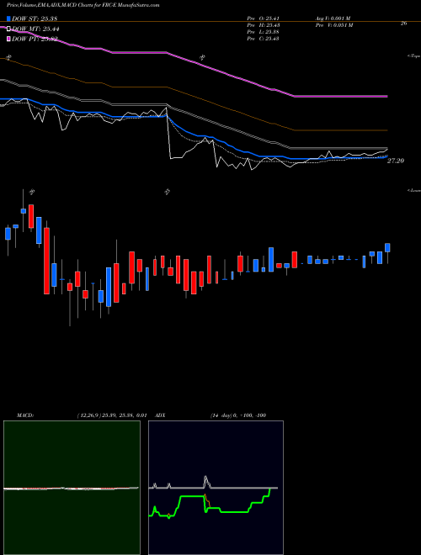The height and width of the screenshot is (555, 421).
Task: Click the magenta DOW PT legend swatch
Action: (8, 39)
